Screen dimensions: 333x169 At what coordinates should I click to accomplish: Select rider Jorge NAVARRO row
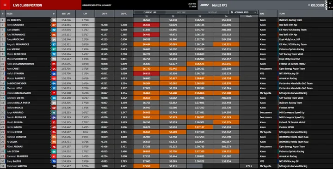[x=166, y=113]
